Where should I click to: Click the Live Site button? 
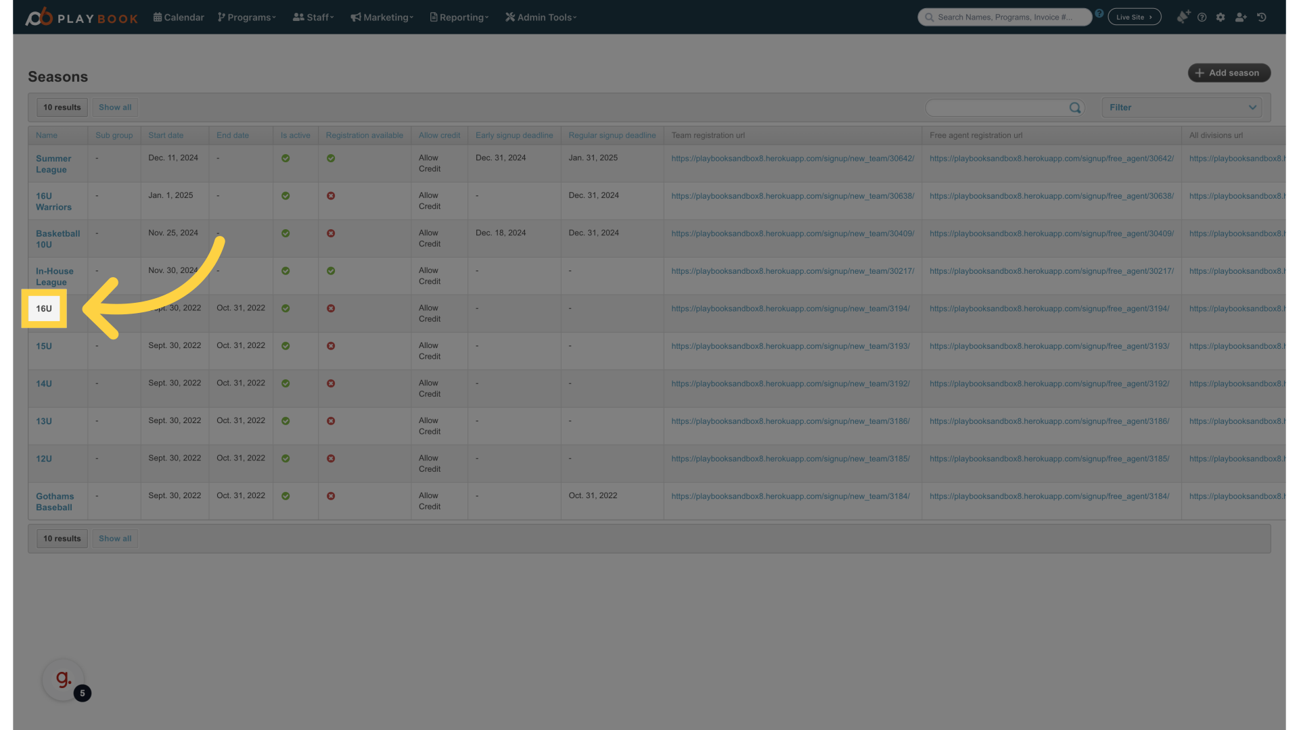1135,18
